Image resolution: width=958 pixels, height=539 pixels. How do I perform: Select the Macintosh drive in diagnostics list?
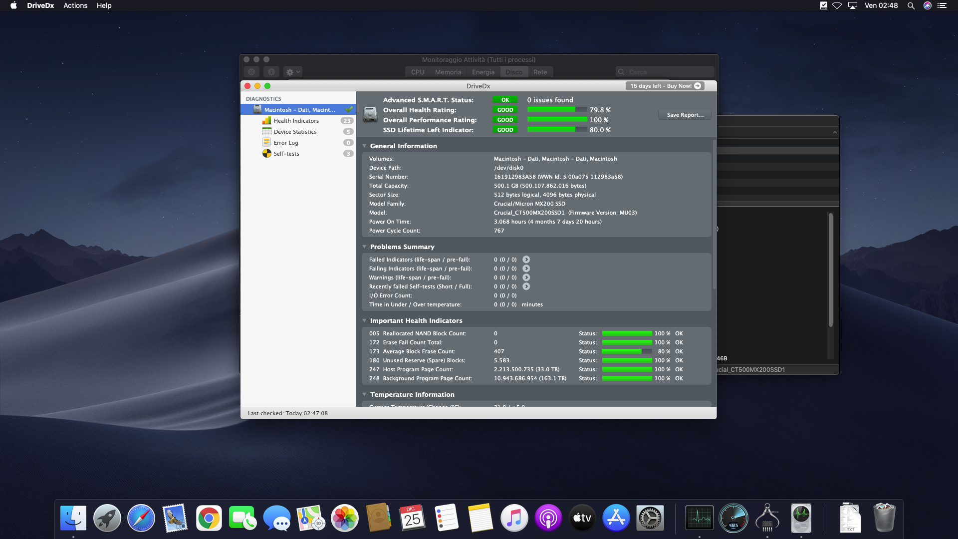[x=299, y=110]
